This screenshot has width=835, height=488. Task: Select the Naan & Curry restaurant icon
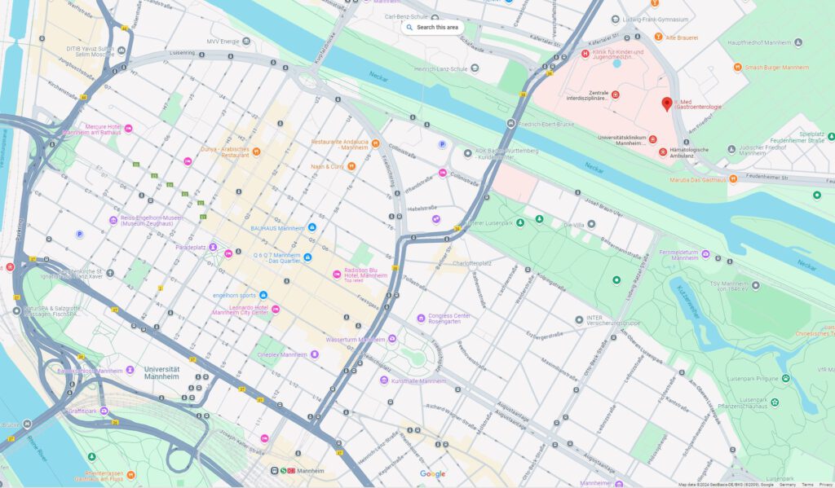[351, 166]
